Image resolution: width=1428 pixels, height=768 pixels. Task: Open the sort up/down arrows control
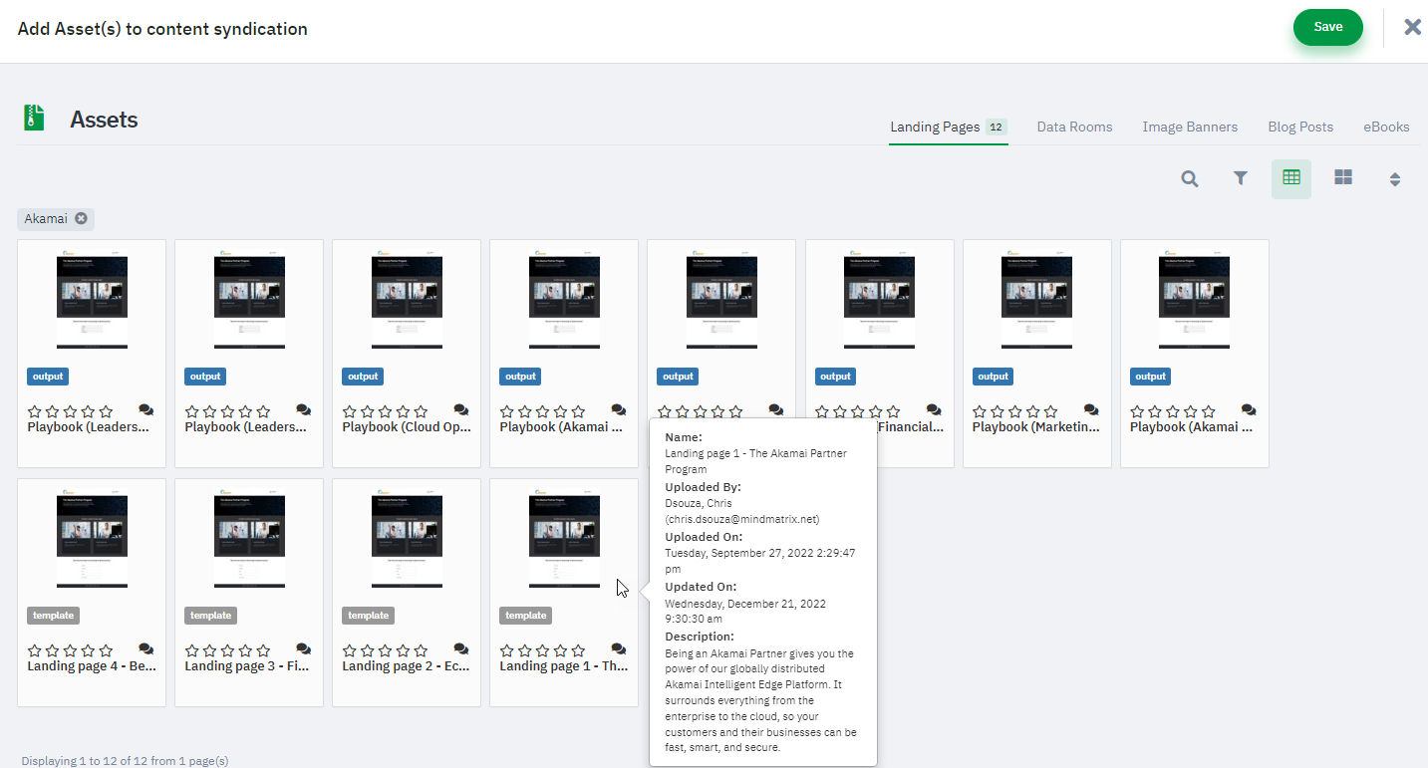tap(1395, 179)
